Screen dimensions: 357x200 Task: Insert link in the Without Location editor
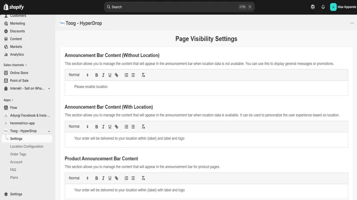point(116,75)
